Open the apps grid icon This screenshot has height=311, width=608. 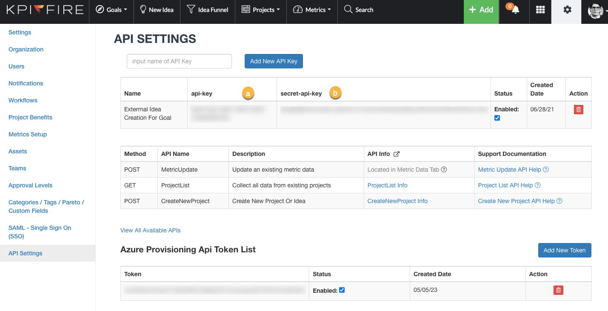(x=540, y=10)
